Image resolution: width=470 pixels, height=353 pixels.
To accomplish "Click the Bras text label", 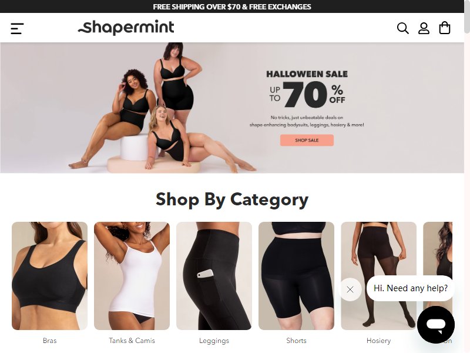I will point(49,341).
